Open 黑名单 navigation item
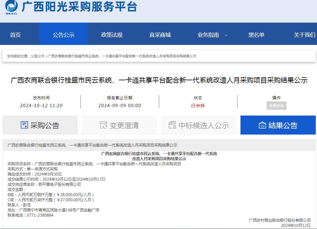317x229 pixels. [x=256, y=35]
